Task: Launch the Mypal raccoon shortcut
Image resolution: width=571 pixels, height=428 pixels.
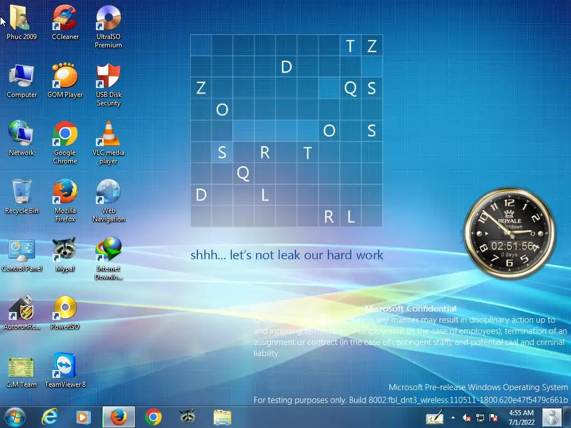Action: (65, 255)
